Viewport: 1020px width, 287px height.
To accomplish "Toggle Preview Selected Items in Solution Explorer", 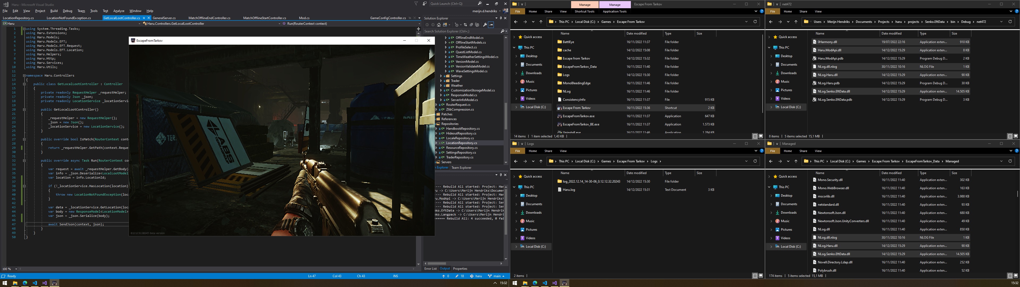I will [491, 25].
